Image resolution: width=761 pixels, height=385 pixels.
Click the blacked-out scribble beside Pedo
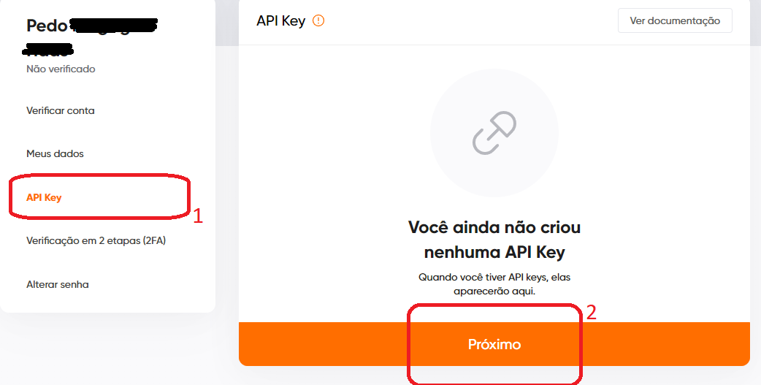tap(115, 27)
